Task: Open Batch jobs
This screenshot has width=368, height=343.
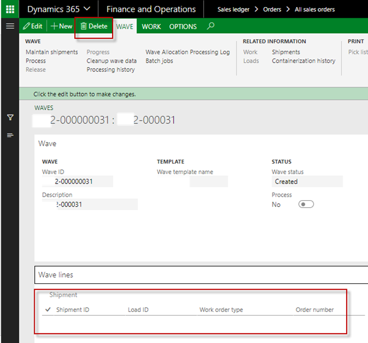Action: point(159,61)
